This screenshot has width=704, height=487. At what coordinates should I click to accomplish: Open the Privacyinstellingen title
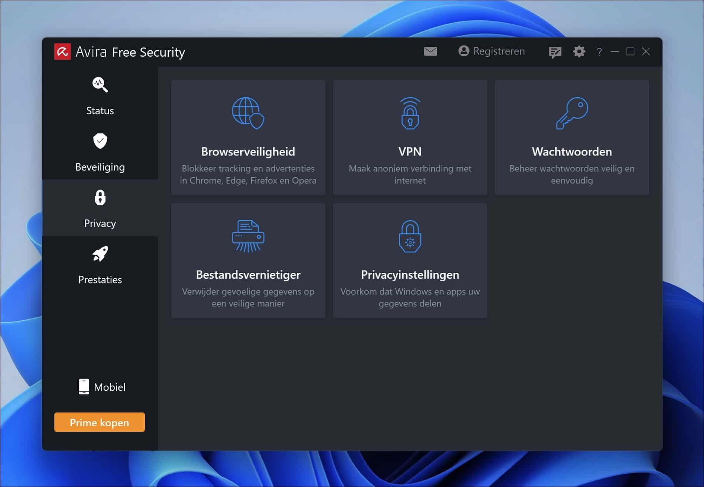pos(410,275)
